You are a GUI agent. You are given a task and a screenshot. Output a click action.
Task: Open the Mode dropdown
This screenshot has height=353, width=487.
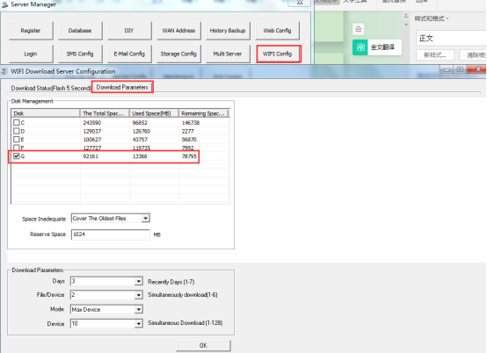coord(139,309)
